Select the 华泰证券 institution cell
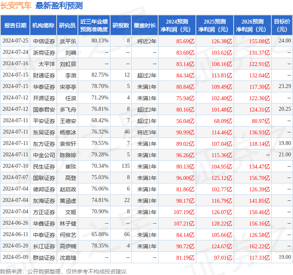This screenshot has width=293, height=275. point(44,87)
